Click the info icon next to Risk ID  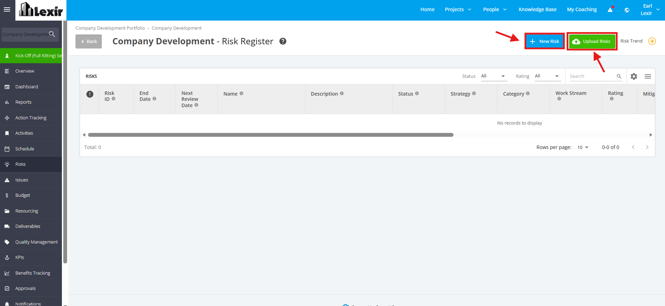(x=113, y=99)
